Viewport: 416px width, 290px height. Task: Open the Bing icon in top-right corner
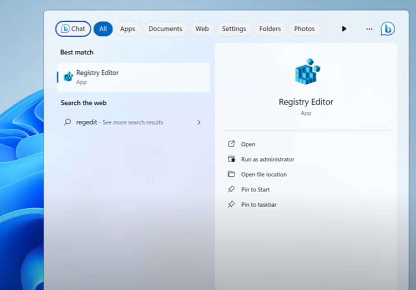387,28
